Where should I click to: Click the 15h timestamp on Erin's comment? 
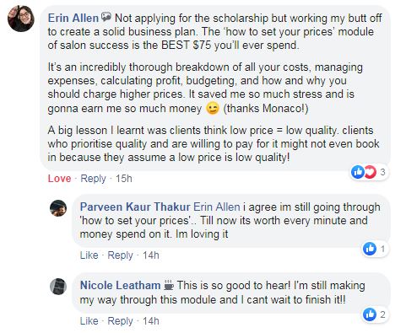[124, 179]
